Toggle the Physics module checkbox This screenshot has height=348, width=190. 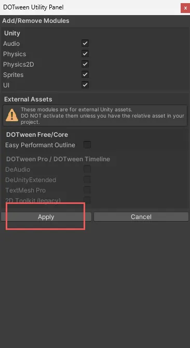[85, 54]
